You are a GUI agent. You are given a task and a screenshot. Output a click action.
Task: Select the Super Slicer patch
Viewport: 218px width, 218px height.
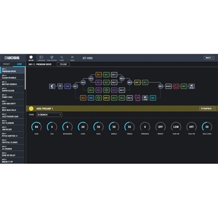point(12,90)
